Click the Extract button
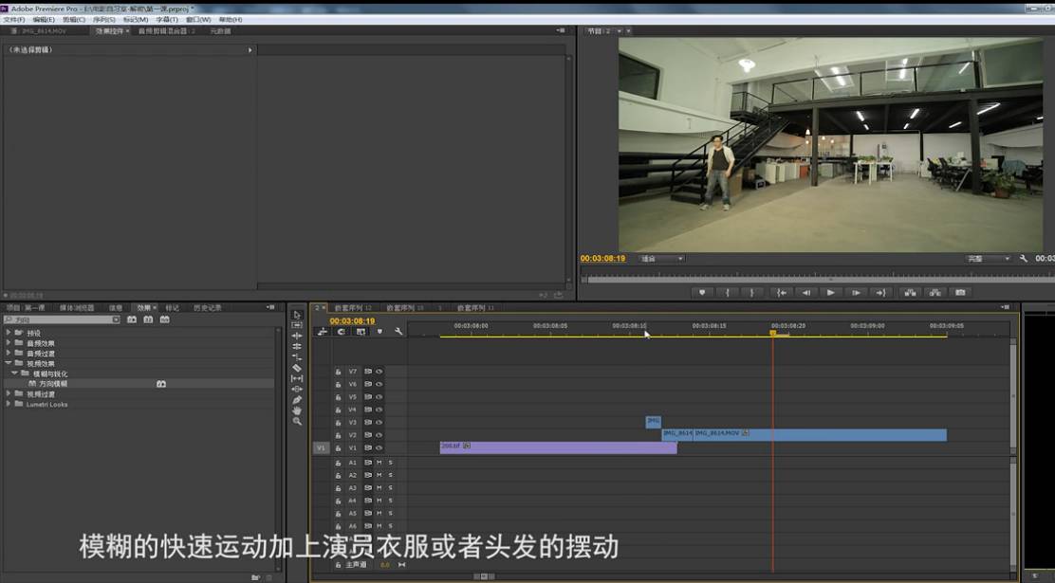The height and width of the screenshot is (583, 1055). point(935,293)
